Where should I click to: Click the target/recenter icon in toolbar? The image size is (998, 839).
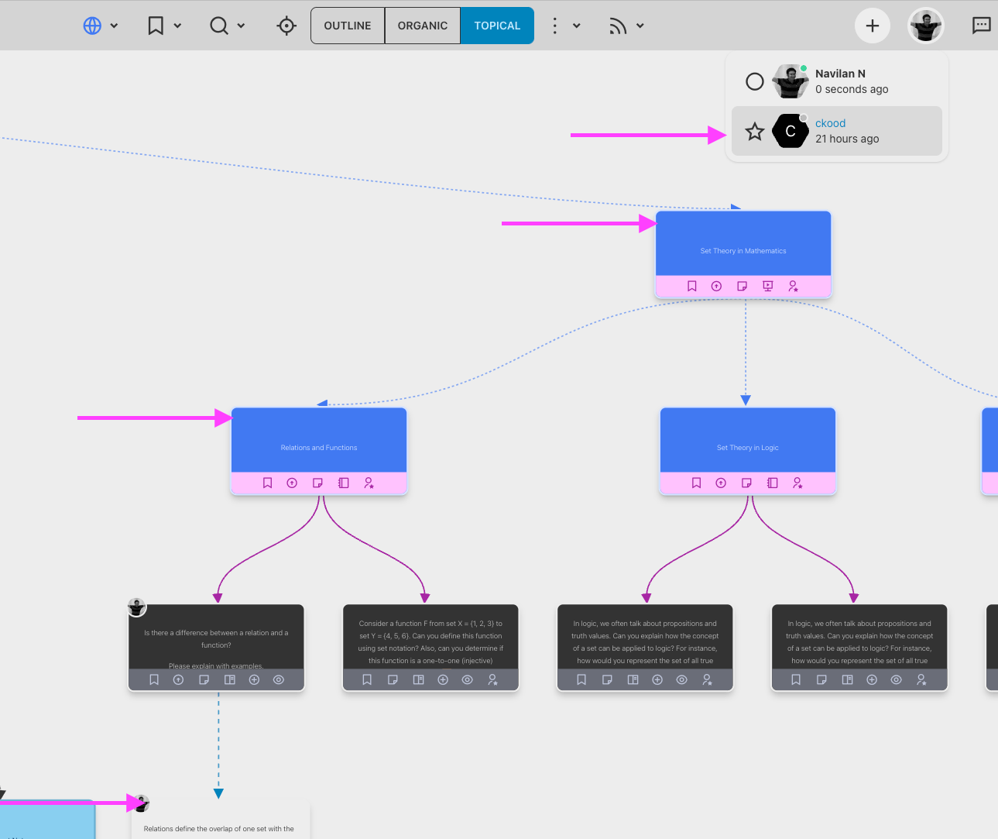[x=286, y=26]
